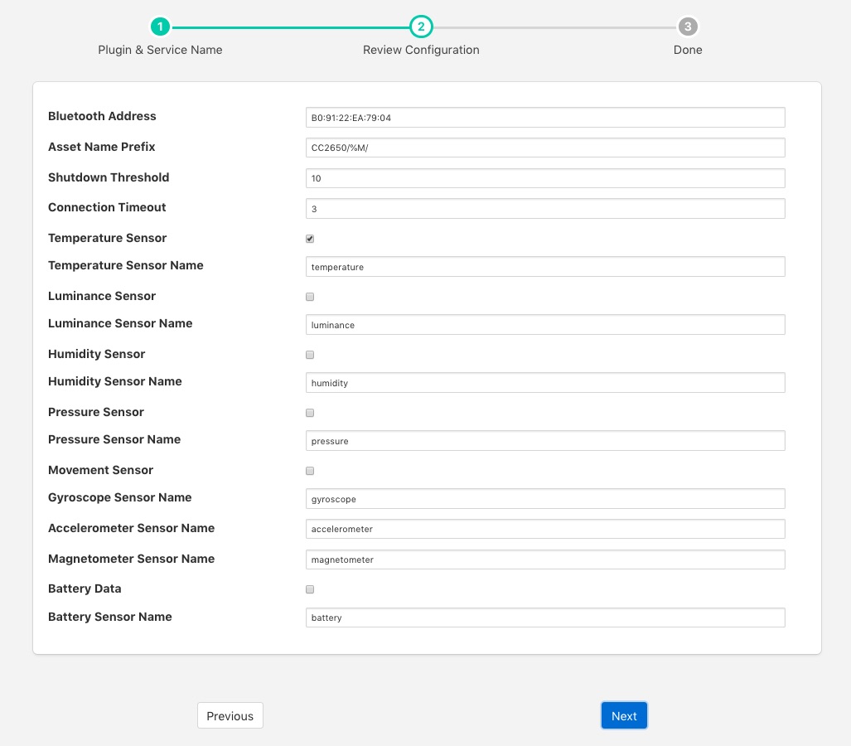Viewport: 851px width, 746px height.
Task: Go back with the Previous button
Action: (x=230, y=716)
